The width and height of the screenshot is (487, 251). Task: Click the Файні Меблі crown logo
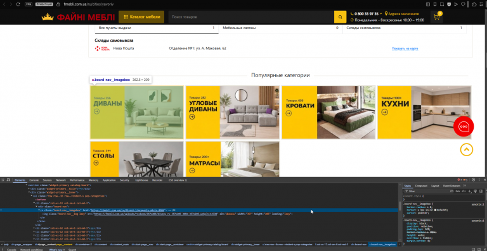point(78,17)
